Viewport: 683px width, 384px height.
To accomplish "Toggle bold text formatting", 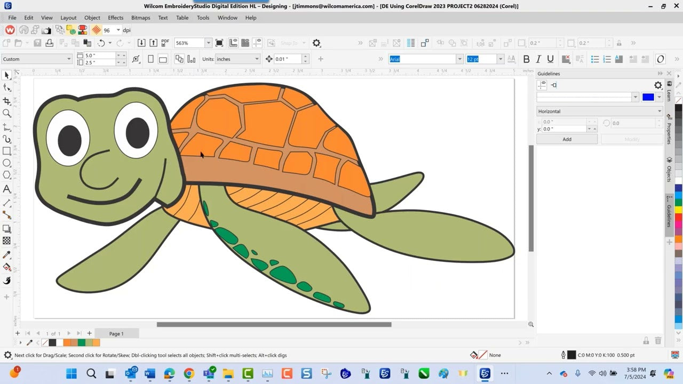I will tap(527, 59).
